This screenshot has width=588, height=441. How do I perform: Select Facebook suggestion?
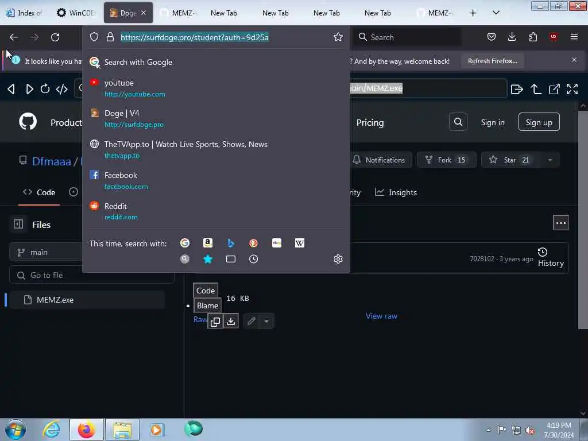coord(216,181)
